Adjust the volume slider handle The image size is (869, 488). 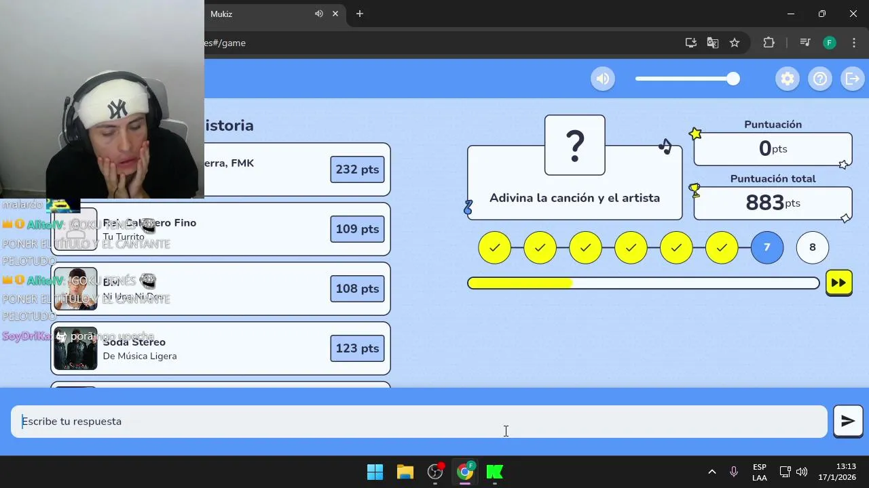pos(733,79)
